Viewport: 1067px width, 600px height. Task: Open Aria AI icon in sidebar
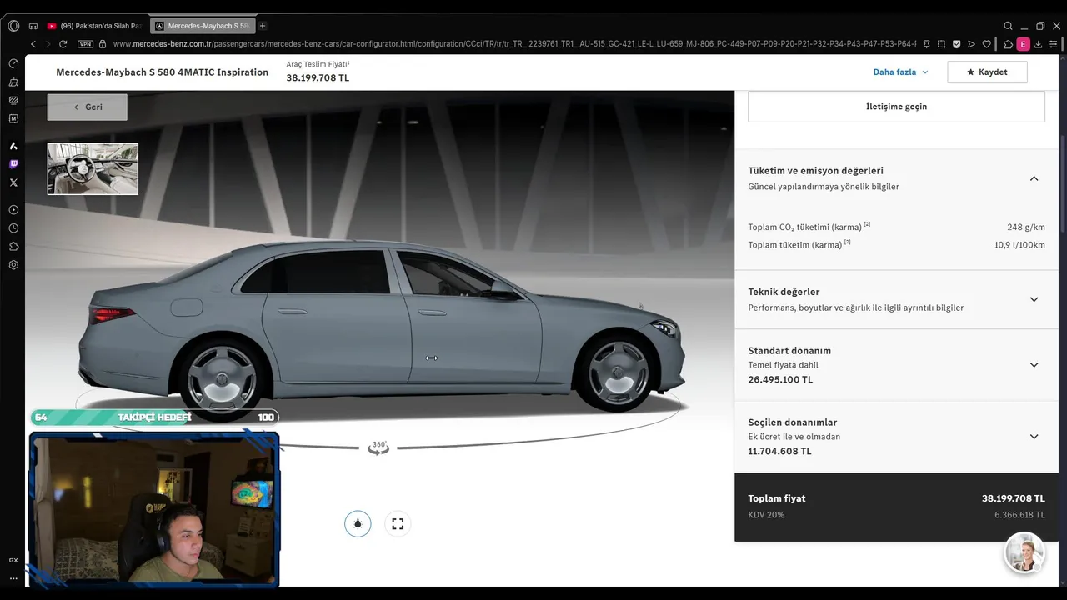pyautogui.click(x=13, y=146)
